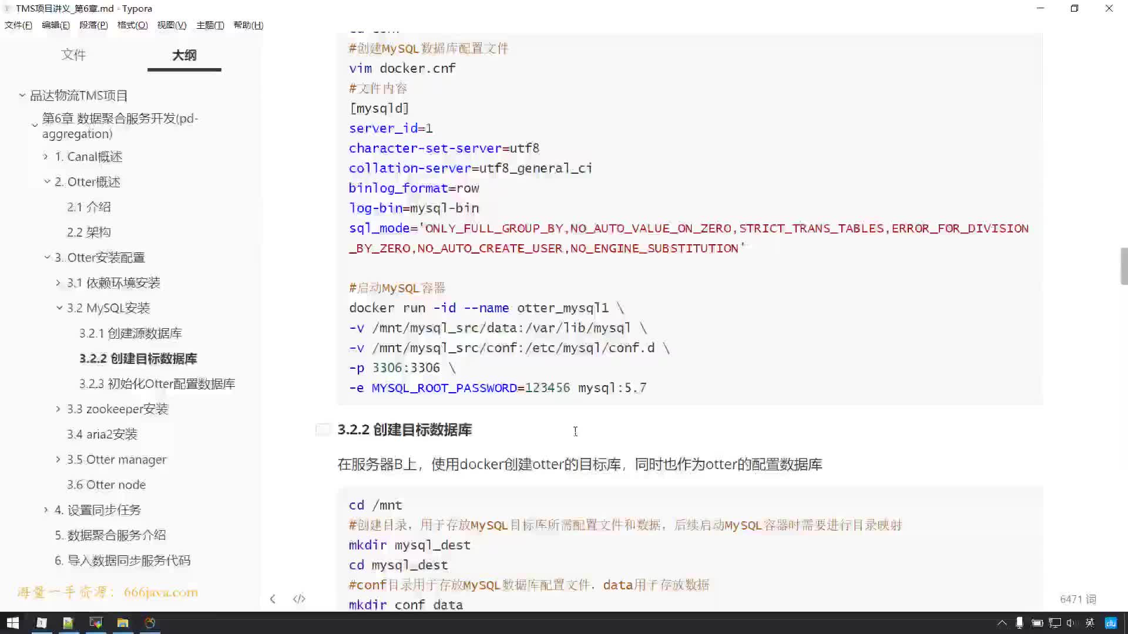Screen dimensions: 1128x634
Task: Expand the 3.1 依赖环境安装 node
Action: click(x=58, y=283)
